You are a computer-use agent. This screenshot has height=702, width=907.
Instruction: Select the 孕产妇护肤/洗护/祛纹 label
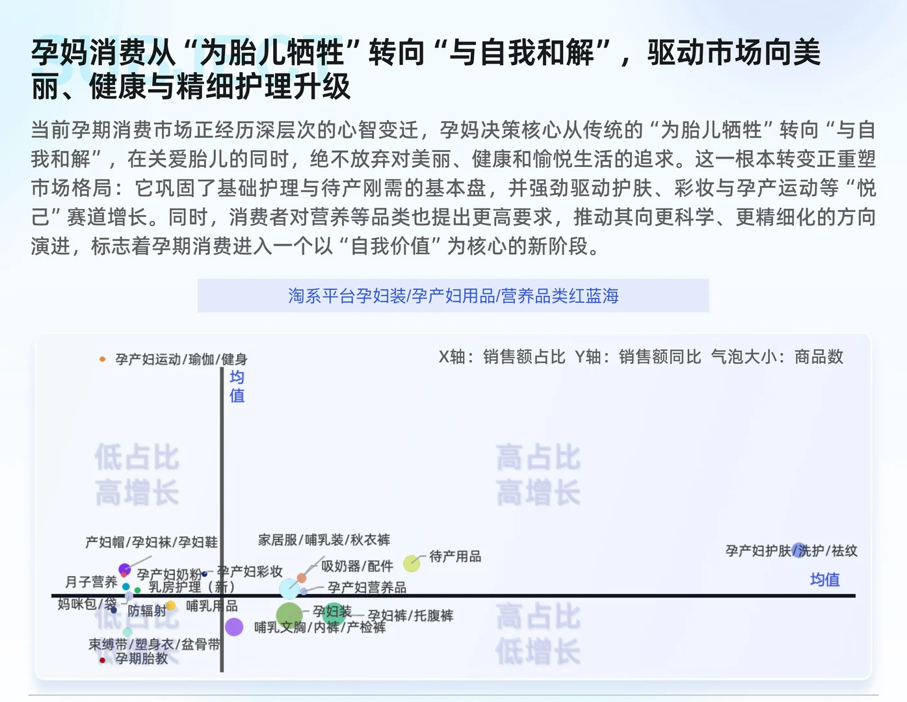[791, 551]
